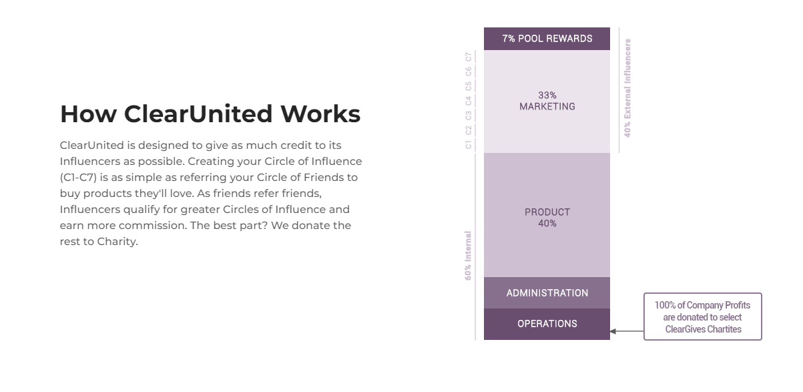Click the vertical line beside 60% Internal
This screenshot has width=803, height=392.
click(x=475, y=247)
